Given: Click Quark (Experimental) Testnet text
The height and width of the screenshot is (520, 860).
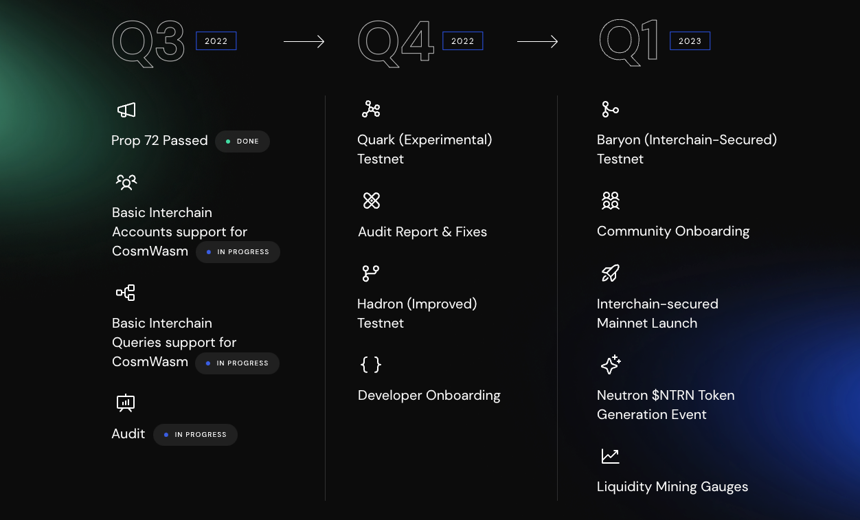Looking at the screenshot, I should click(425, 149).
